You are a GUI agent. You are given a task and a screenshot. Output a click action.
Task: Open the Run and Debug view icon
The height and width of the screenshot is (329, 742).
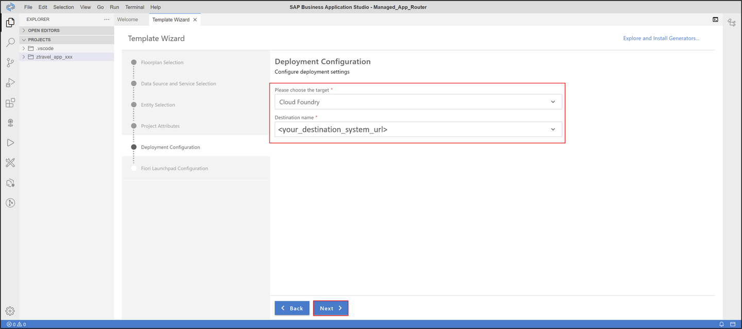[10, 82]
